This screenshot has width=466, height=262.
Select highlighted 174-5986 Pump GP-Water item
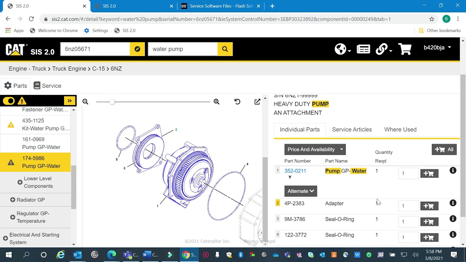[x=35, y=162]
